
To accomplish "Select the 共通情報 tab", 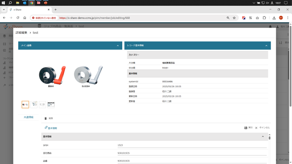I will click(29, 117).
